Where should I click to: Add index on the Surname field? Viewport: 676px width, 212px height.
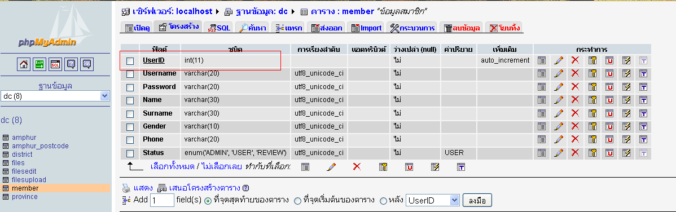(626, 113)
